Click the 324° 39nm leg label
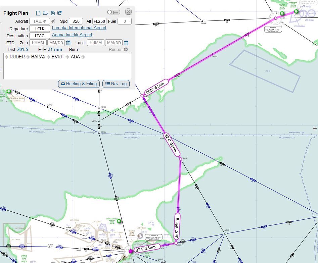Image resolution: width=318 pixels, height=263 pixels. pyautogui.click(x=172, y=145)
